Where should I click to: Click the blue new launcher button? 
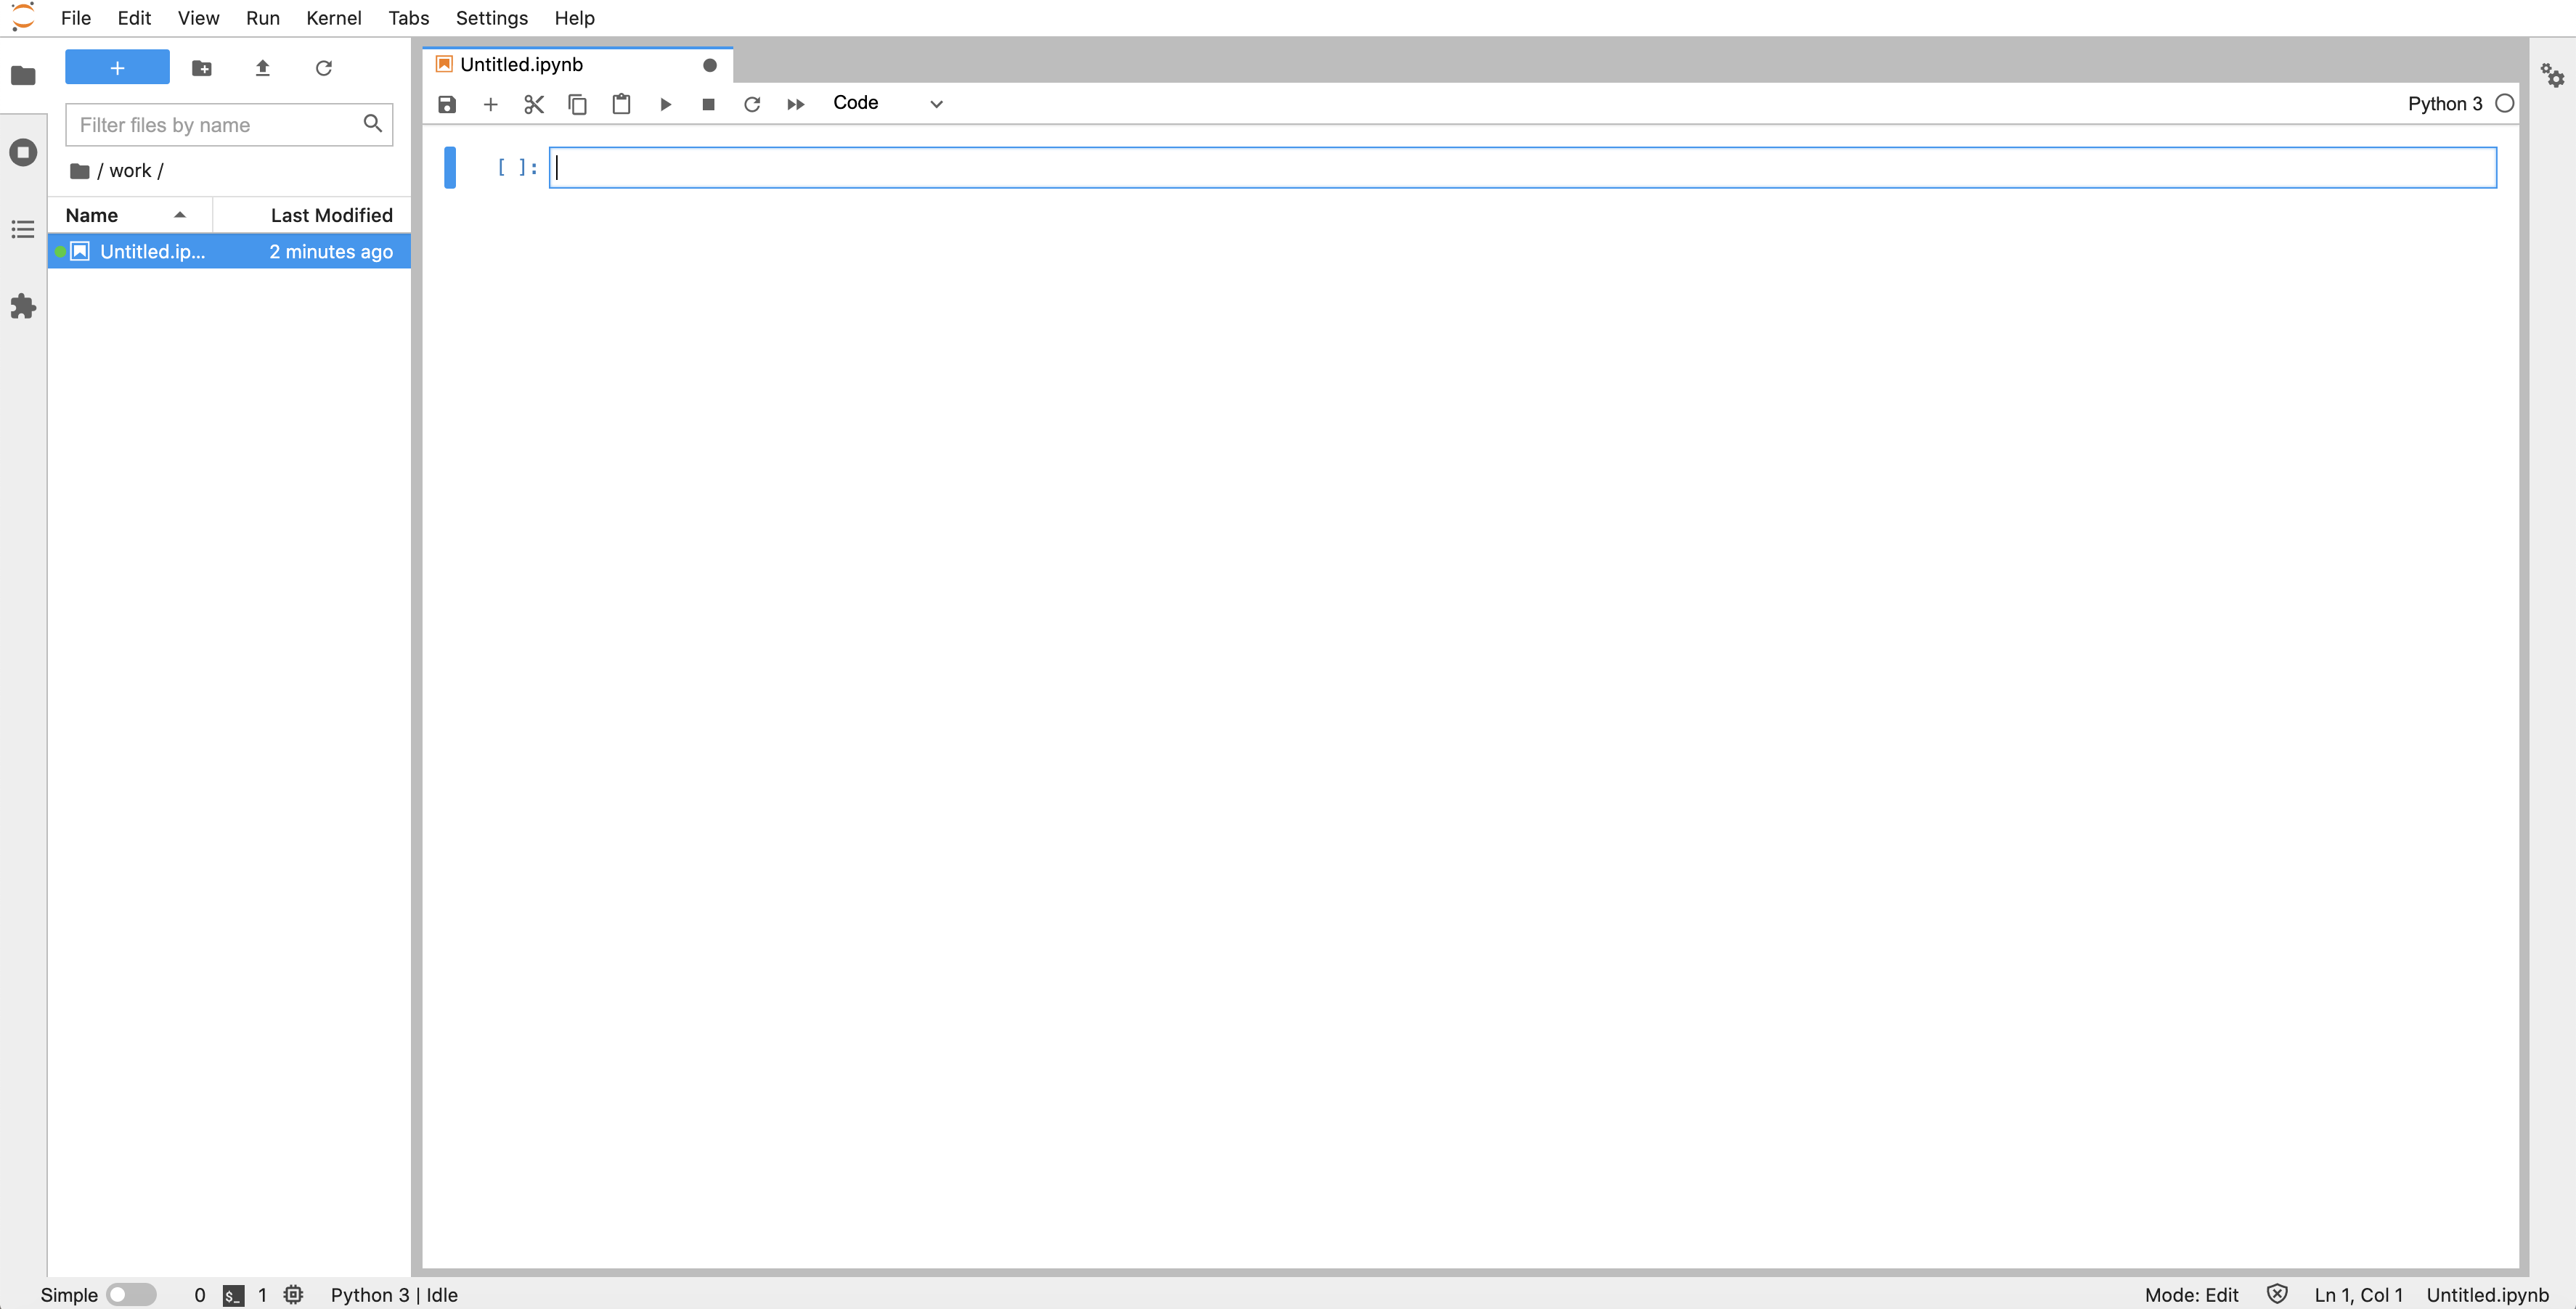pos(117,67)
